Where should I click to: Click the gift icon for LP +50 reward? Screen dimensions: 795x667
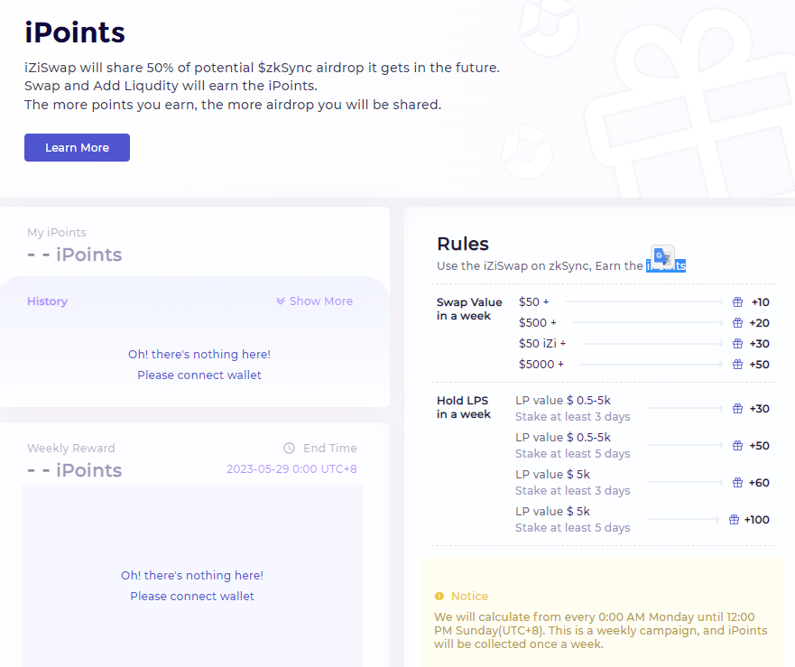(738, 446)
